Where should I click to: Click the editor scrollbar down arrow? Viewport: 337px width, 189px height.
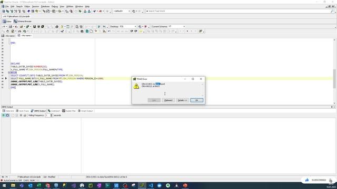click(x=334, y=103)
